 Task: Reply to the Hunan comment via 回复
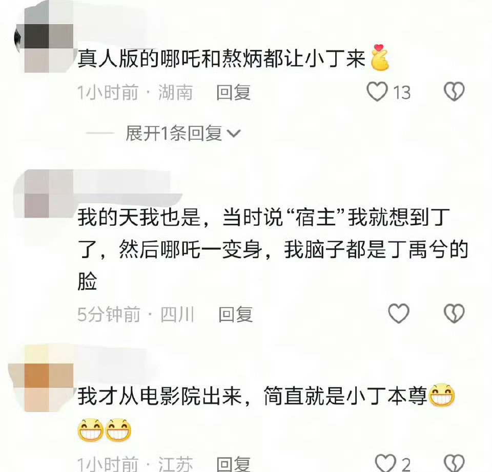234,93
